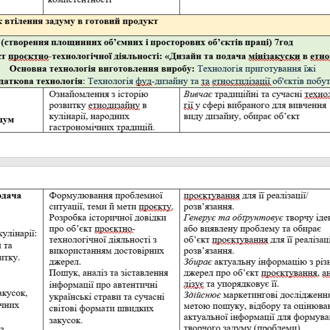Click the label «Основна технологія виготовлення виробу:»
Screen dimensions: 330x330
coord(102,69)
